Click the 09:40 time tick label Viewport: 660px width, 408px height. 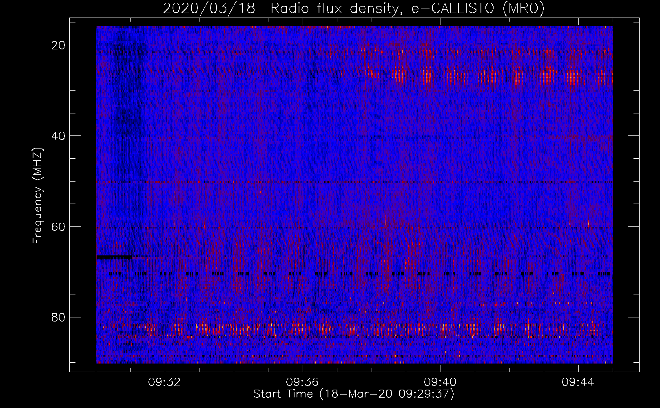(x=440, y=382)
